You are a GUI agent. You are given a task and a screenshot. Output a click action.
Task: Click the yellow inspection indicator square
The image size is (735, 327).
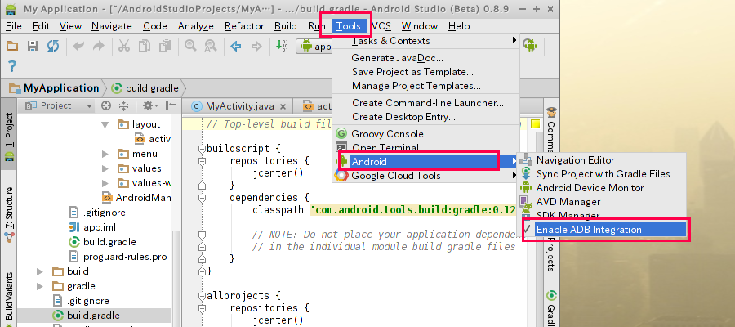pos(535,124)
